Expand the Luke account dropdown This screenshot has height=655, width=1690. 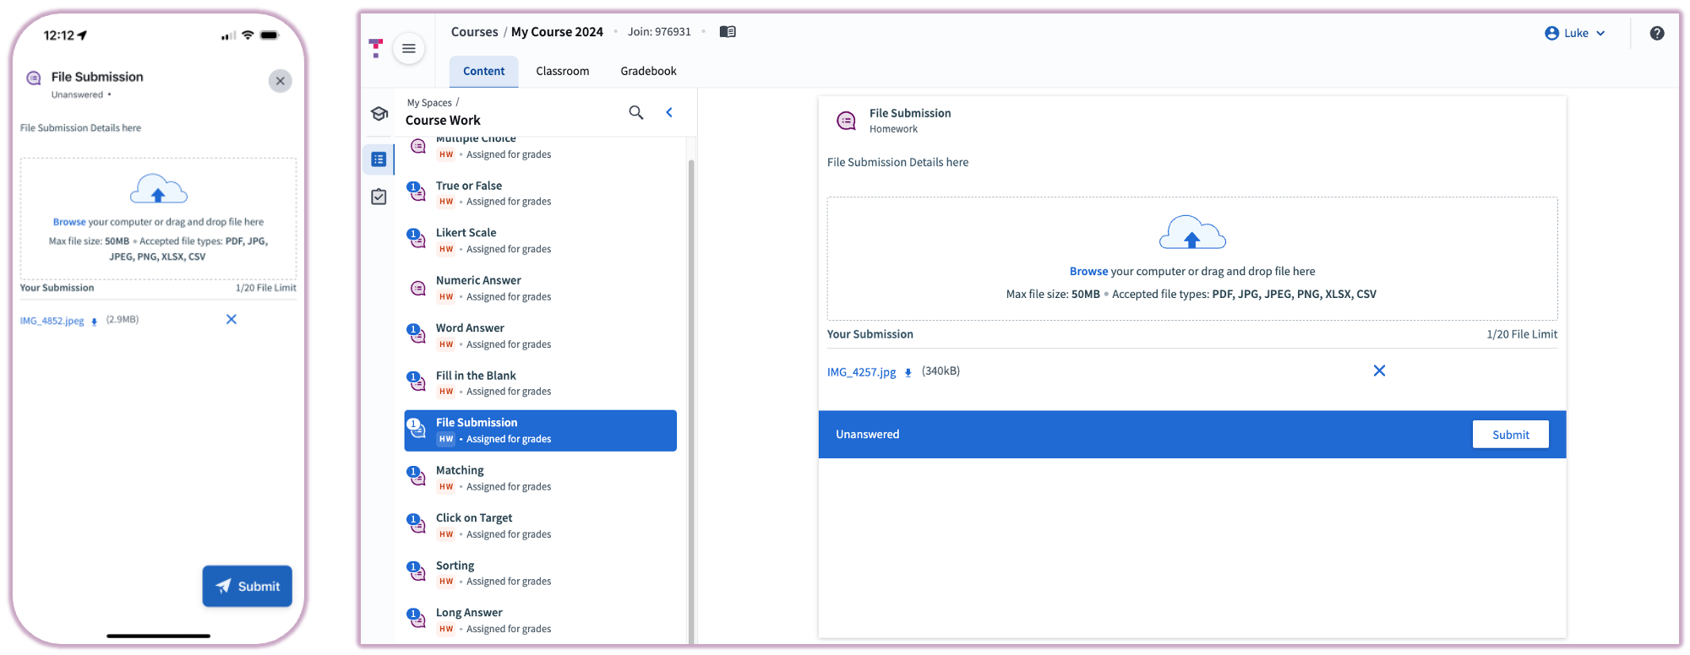[1575, 33]
